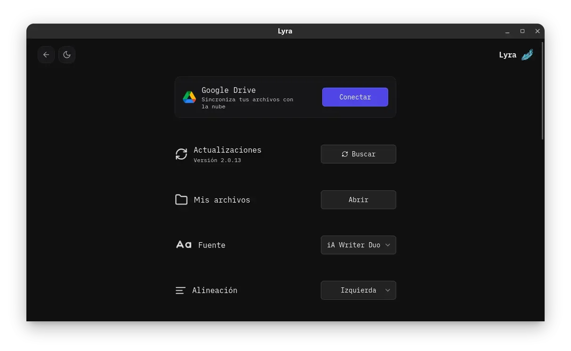Toggle dark mode with the moon icon
The width and height of the screenshot is (571, 351).
tap(67, 55)
